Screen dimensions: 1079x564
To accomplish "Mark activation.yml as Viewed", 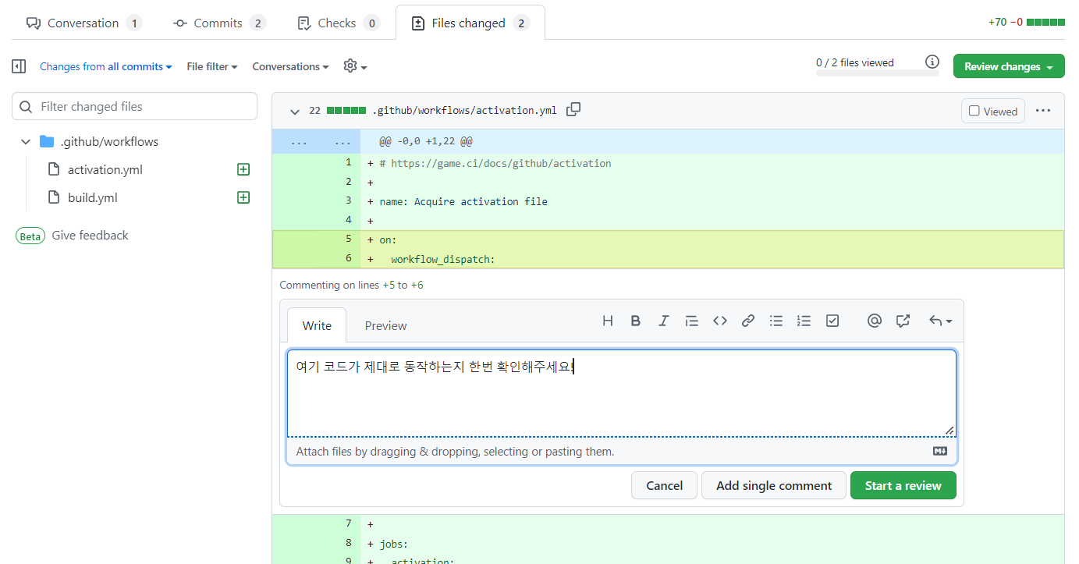I will click(993, 111).
